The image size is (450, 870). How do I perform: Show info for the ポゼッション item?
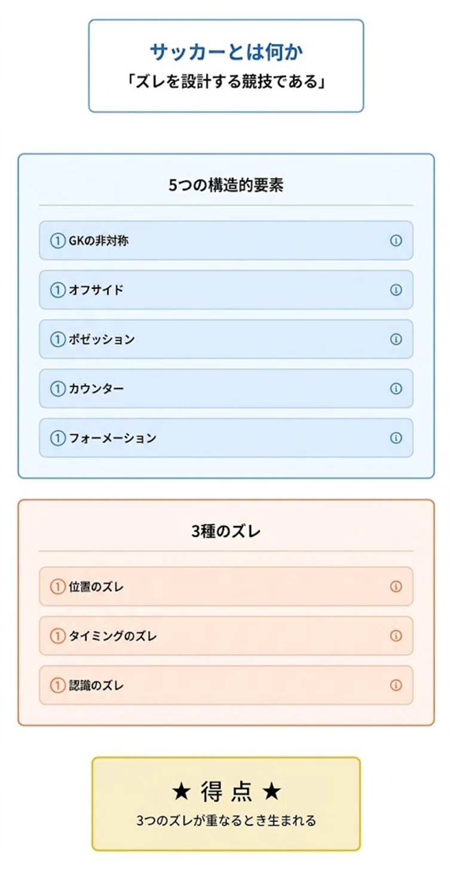click(x=396, y=339)
